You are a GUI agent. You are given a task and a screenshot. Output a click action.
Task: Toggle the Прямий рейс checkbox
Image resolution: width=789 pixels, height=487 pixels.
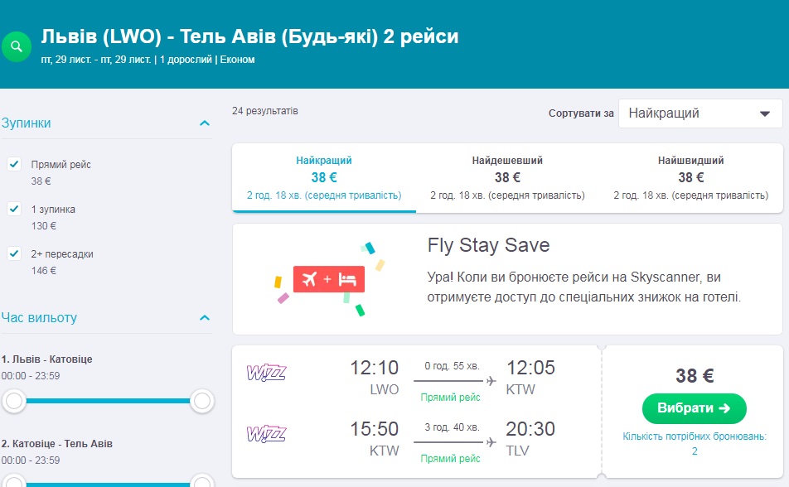pos(14,164)
